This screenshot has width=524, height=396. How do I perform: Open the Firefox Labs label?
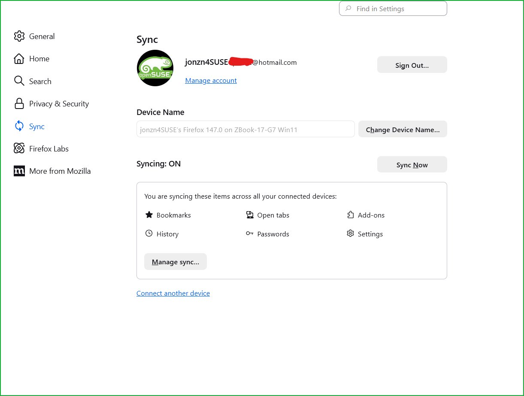49,149
